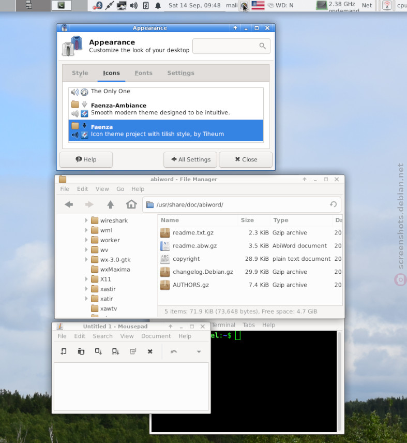
Task: Switch to the Fonts tab
Action: [x=143, y=73]
